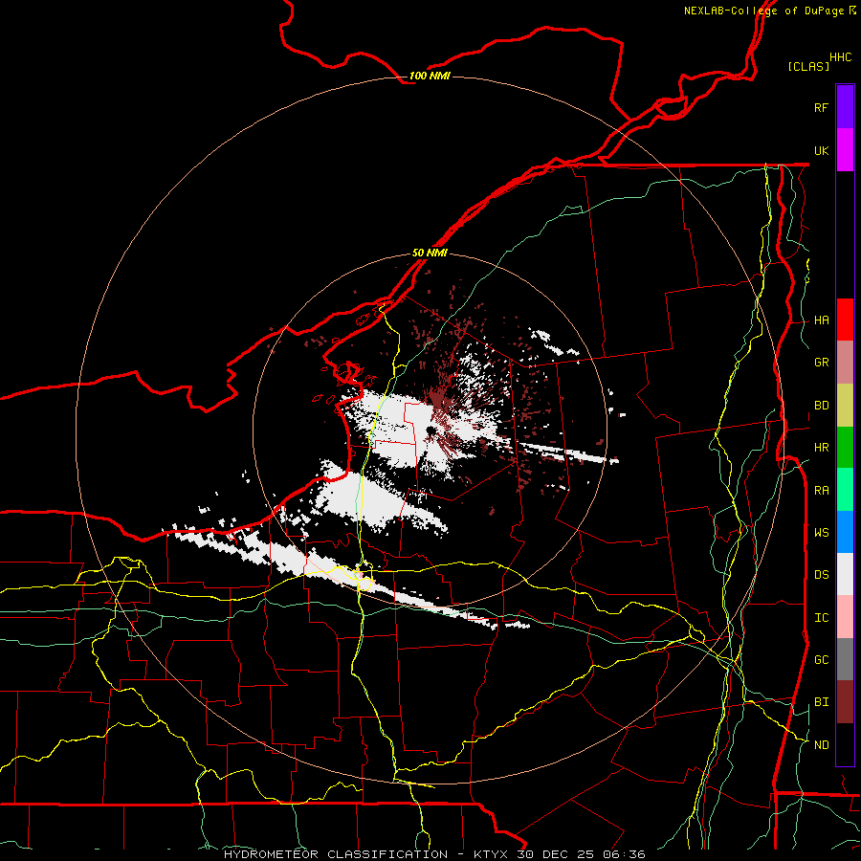
Task: Click the RF legend label
Action: (x=821, y=107)
